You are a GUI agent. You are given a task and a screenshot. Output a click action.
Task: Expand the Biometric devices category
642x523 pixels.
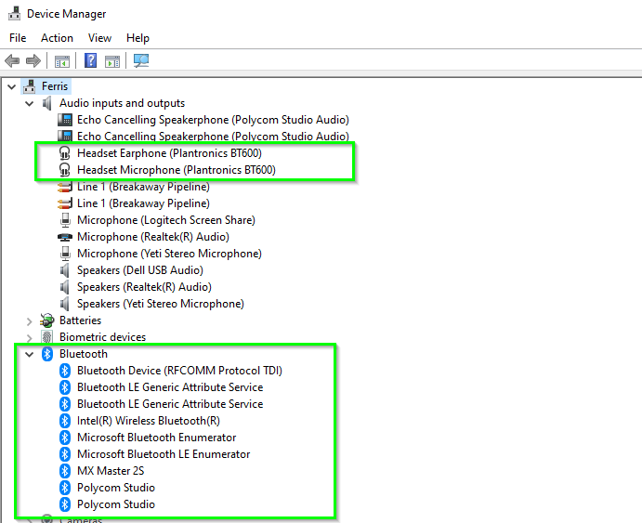click(29, 338)
